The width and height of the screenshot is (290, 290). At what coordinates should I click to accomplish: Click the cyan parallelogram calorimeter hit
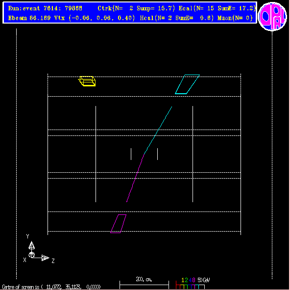[x=187, y=84]
